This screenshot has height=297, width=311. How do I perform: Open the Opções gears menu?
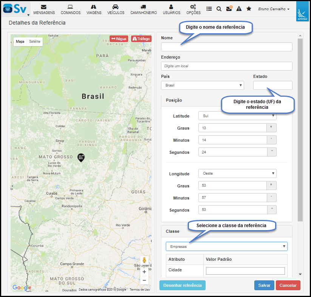click(193, 9)
